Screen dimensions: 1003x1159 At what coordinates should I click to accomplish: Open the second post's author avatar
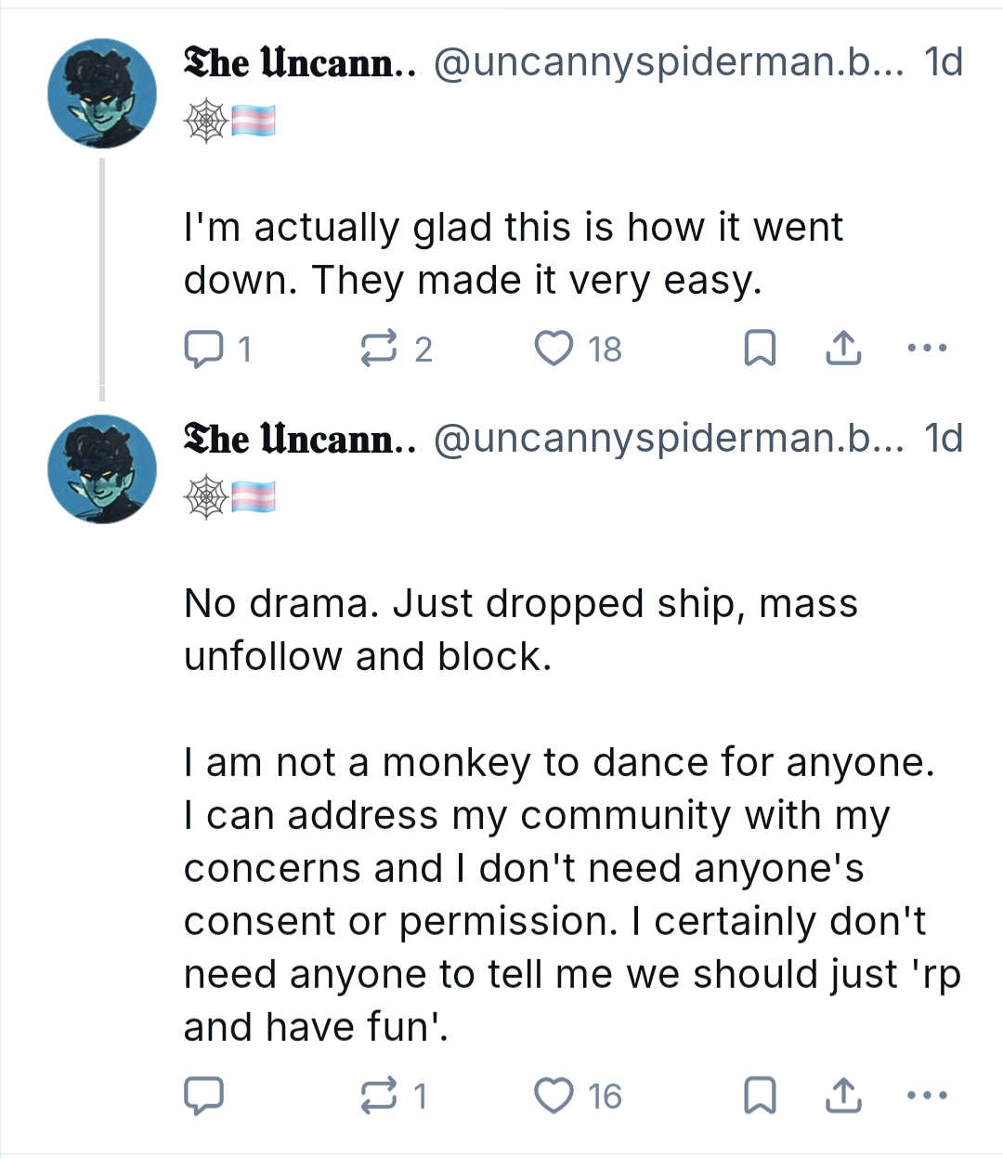coord(102,469)
